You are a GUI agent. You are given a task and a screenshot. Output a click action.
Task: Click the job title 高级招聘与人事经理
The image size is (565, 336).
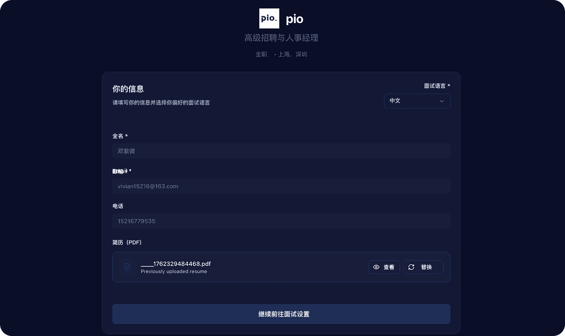(281, 37)
